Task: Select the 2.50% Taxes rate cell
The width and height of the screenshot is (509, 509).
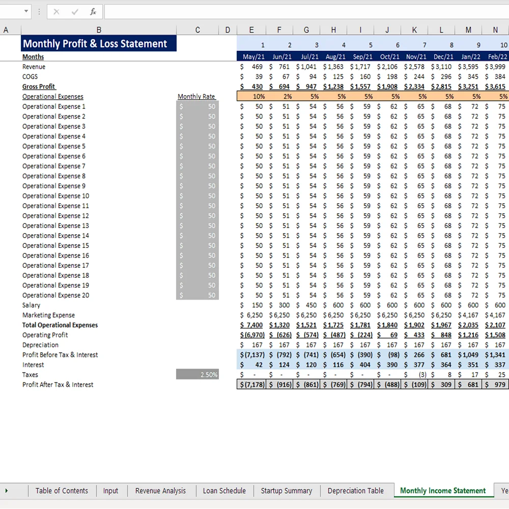Action: tap(197, 375)
